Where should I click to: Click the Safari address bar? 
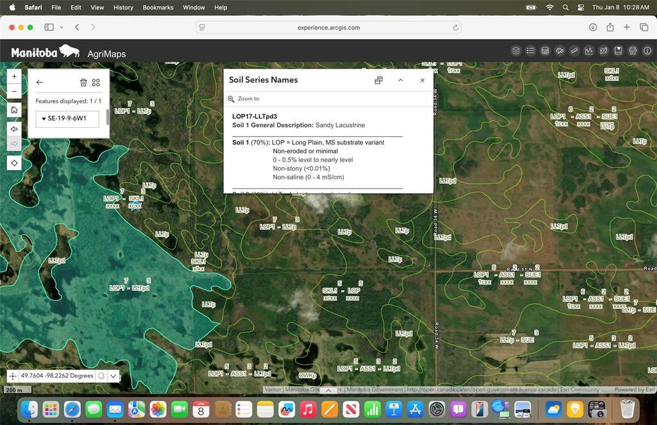[x=328, y=28]
